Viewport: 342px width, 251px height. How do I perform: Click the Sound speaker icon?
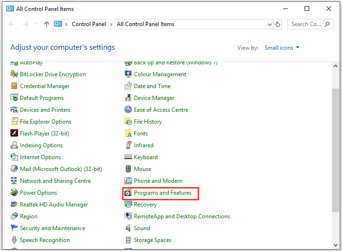[128, 228]
